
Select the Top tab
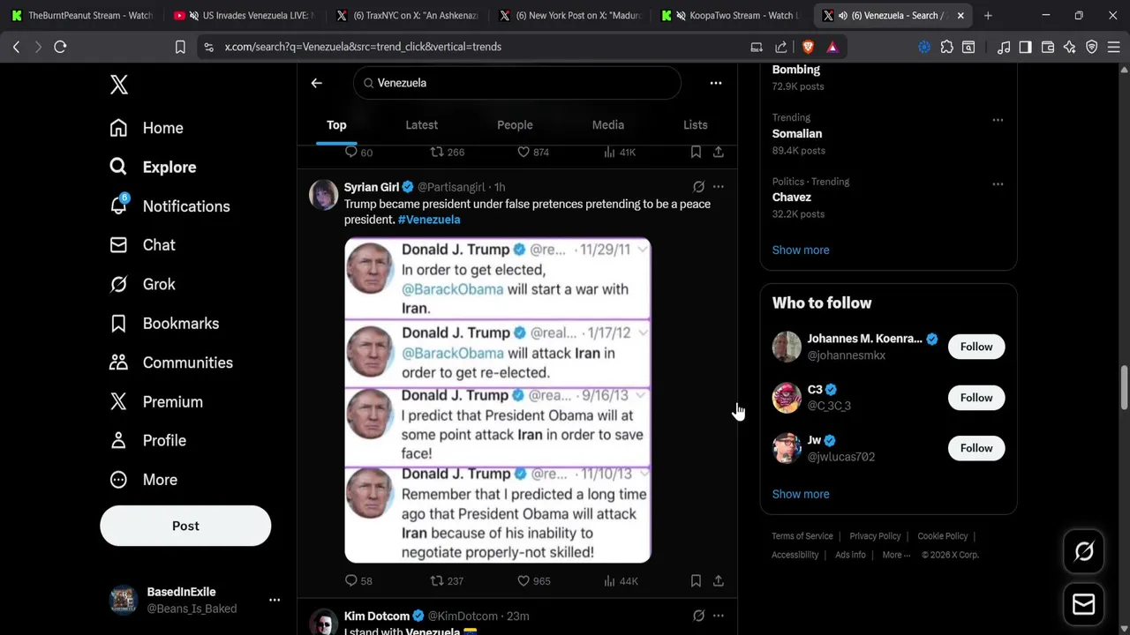click(336, 124)
